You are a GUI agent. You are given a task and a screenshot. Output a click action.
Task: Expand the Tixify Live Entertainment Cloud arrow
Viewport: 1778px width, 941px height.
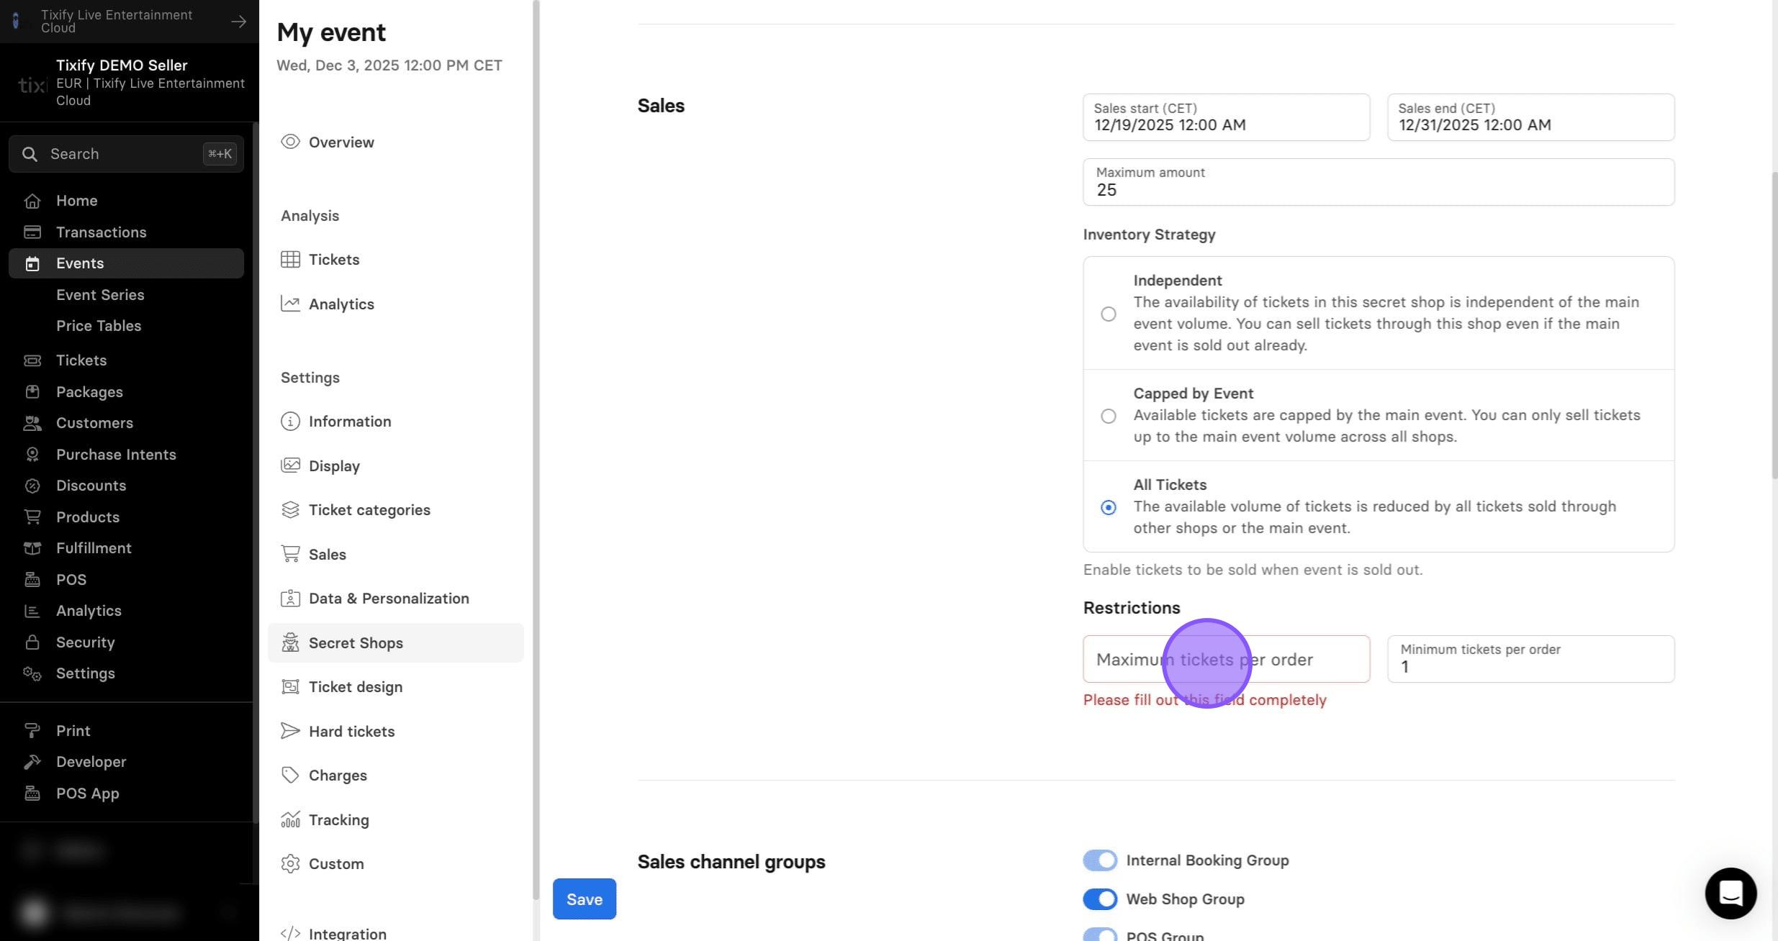tap(238, 22)
